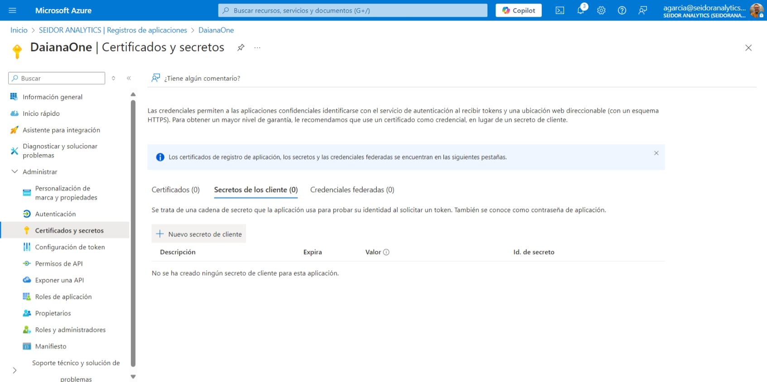Pin the DaianaOne page with the pin icon

[241, 47]
